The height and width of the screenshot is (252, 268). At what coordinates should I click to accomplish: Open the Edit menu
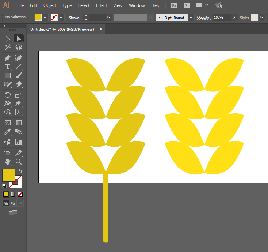pyautogui.click(x=34, y=5)
